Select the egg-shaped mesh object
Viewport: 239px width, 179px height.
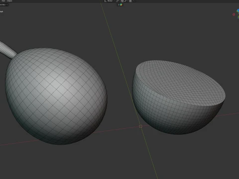(56, 96)
